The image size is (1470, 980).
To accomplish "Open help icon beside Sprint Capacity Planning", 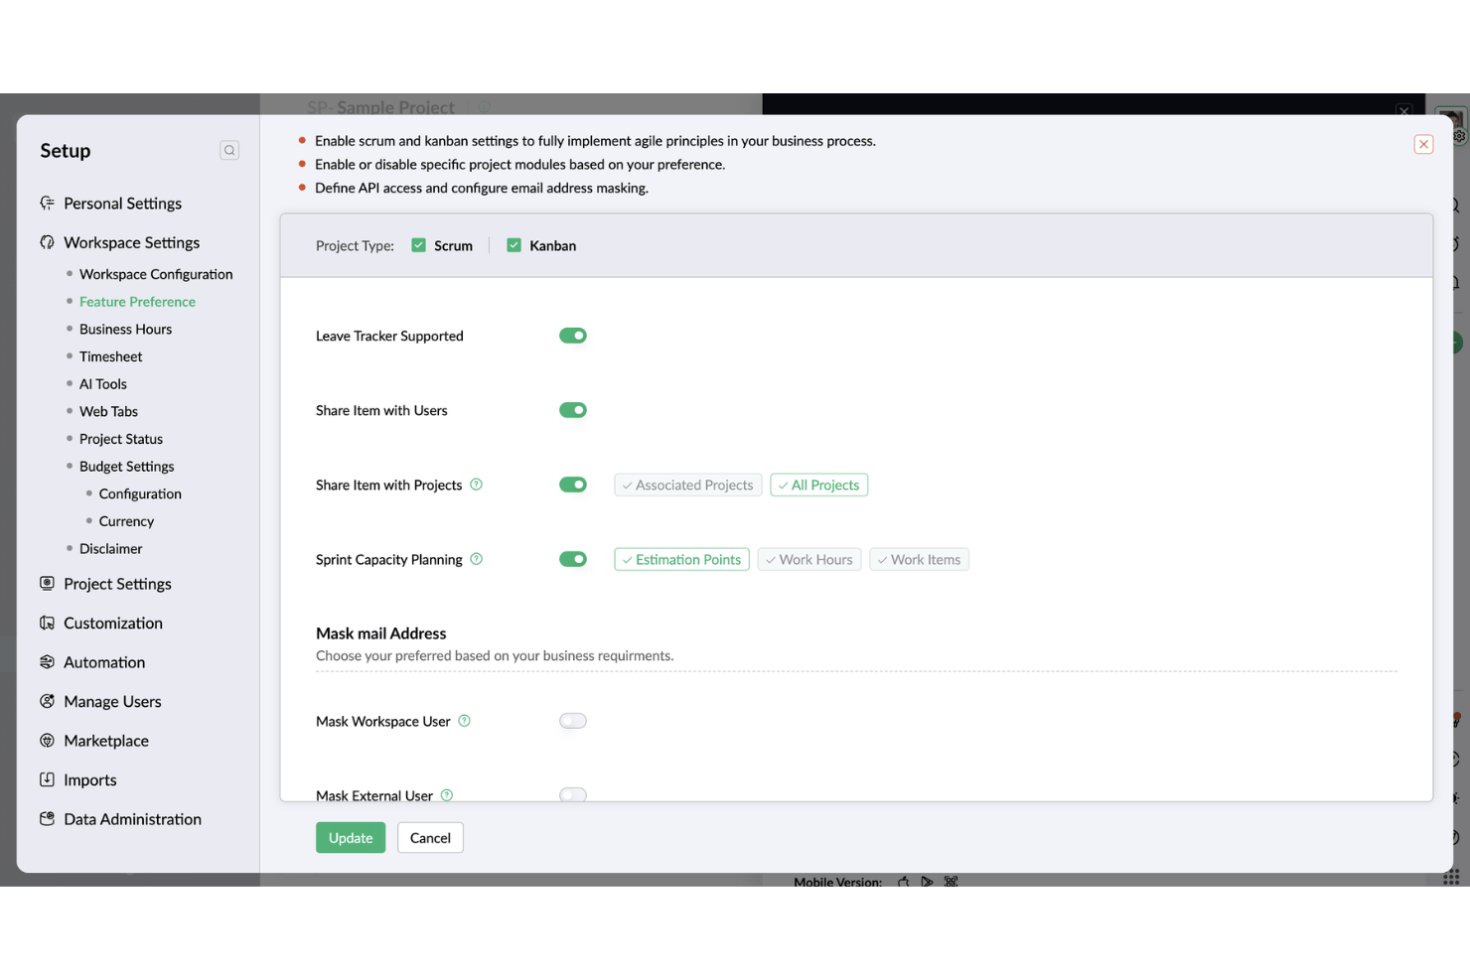I will (x=476, y=559).
